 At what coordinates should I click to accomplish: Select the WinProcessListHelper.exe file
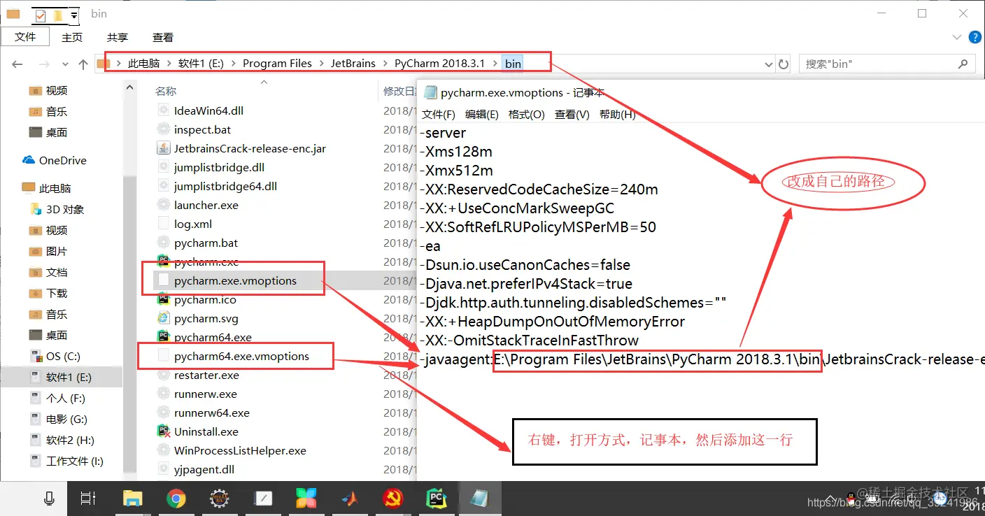pyautogui.click(x=240, y=450)
